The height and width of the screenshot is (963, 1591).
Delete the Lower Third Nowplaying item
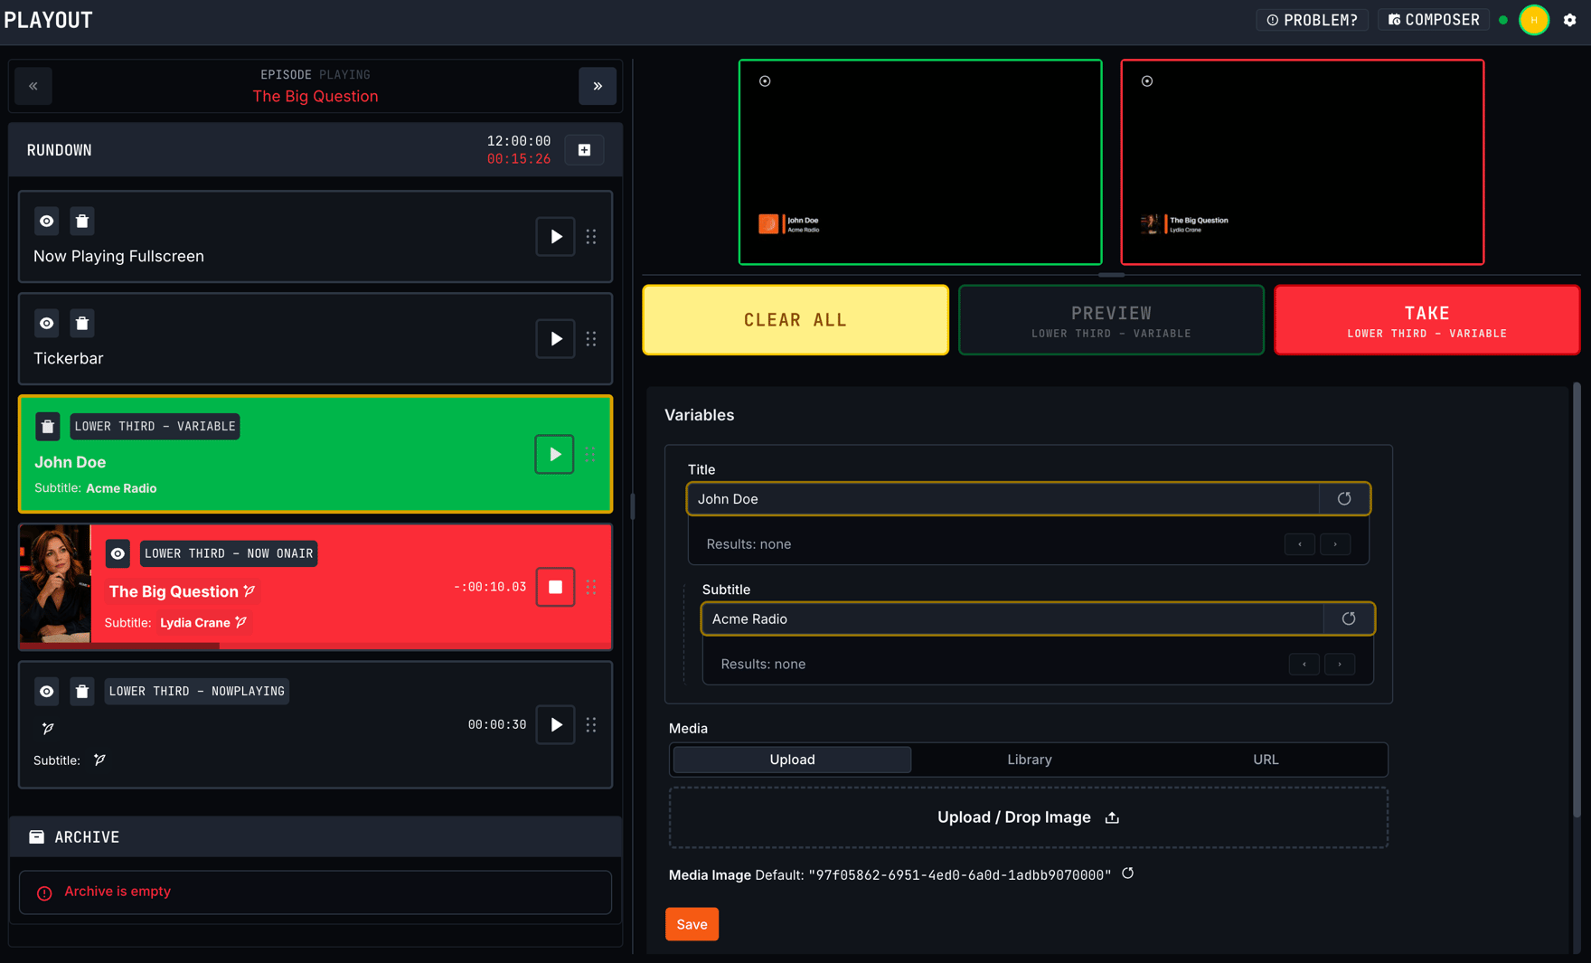(82, 692)
